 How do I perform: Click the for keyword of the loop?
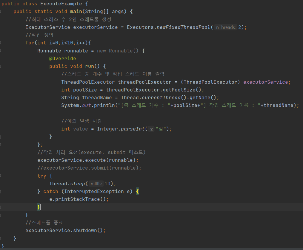(30, 43)
